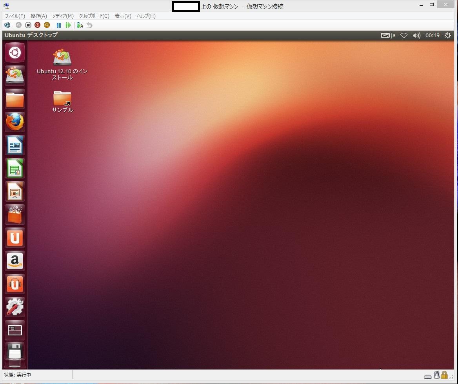Launch Firefox web browser

tap(15, 122)
